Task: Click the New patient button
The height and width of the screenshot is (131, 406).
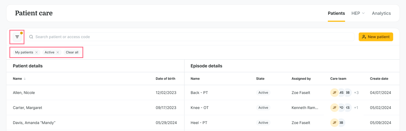Action: [376, 37]
